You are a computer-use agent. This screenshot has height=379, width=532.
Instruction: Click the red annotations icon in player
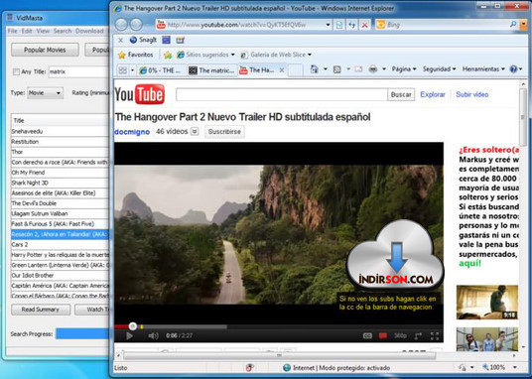point(383,336)
